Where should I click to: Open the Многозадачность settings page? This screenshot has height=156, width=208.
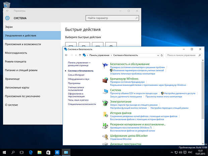[x=32, y=53]
